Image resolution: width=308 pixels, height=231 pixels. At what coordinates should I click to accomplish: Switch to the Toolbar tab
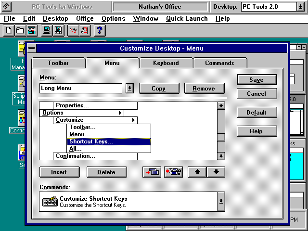tap(58, 63)
